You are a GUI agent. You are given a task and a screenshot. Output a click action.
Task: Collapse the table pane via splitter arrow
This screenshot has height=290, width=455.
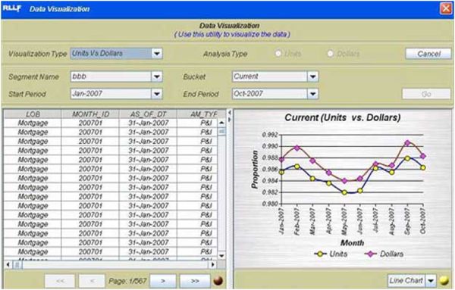[229, 112]
